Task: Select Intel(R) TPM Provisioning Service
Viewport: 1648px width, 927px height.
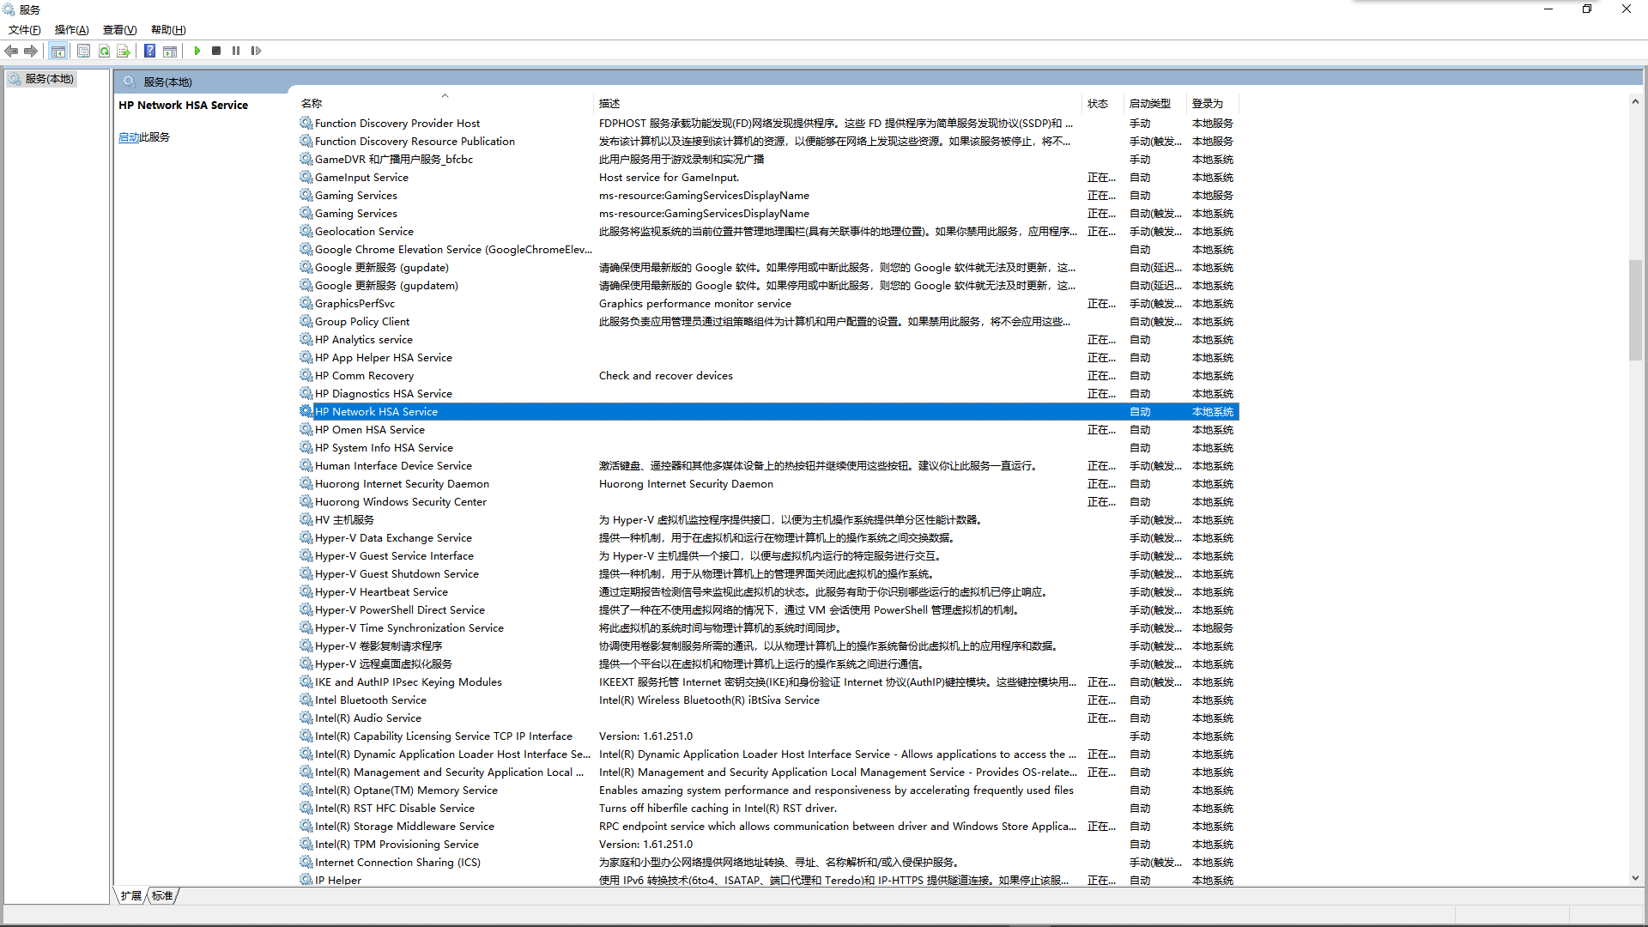Action: tap(768, 844)
